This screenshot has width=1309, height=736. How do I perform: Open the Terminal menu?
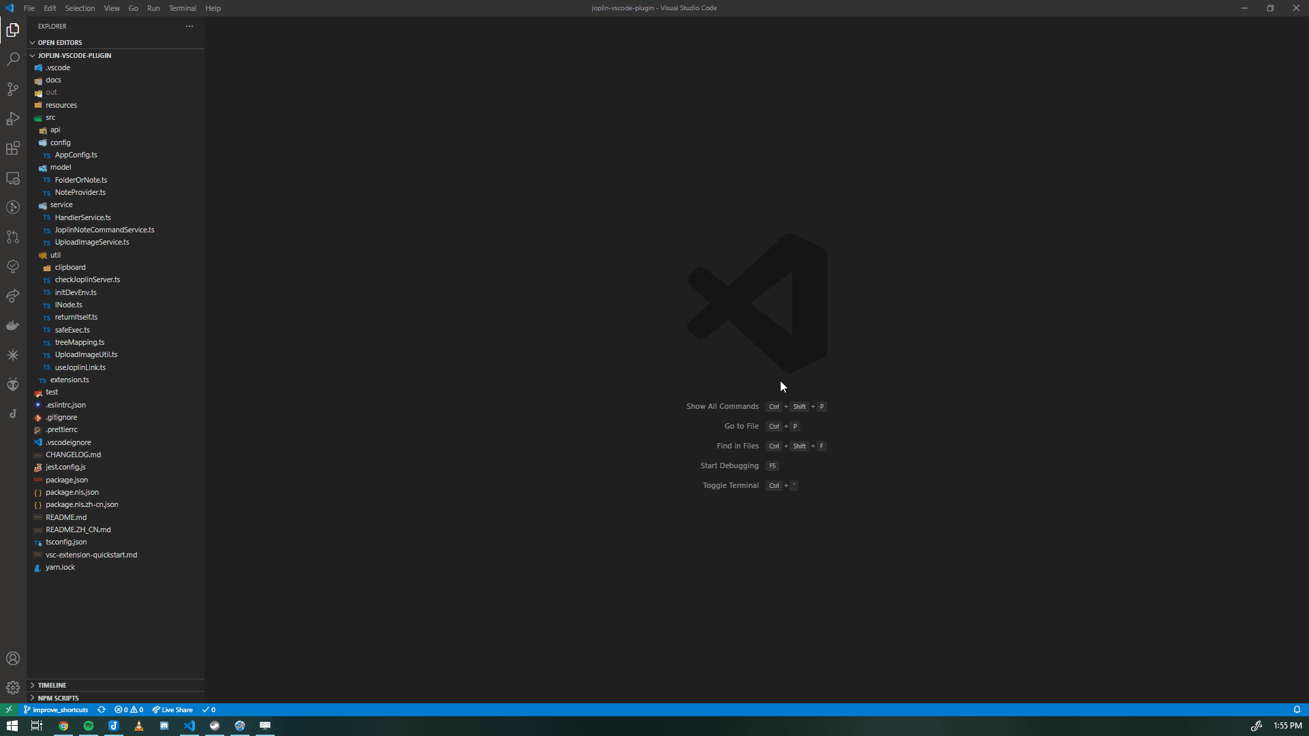[x=181, y=8]
